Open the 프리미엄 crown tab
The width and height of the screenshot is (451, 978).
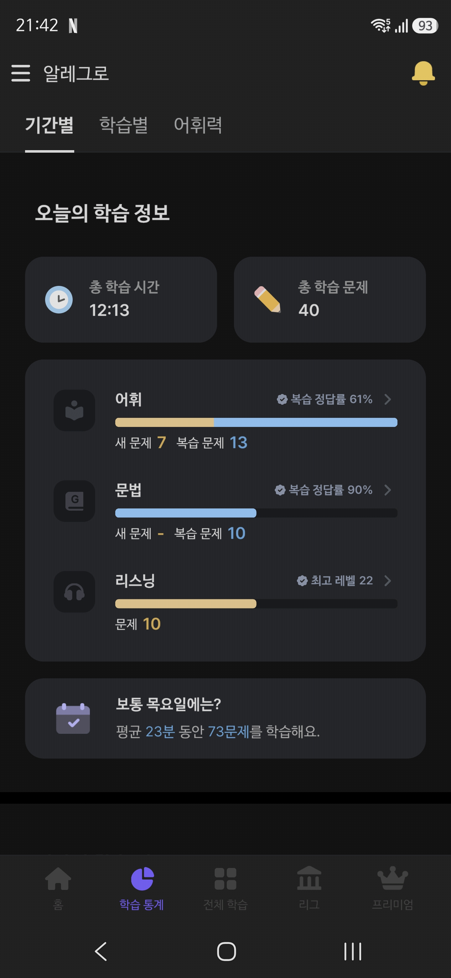click(x=392, y=888)
